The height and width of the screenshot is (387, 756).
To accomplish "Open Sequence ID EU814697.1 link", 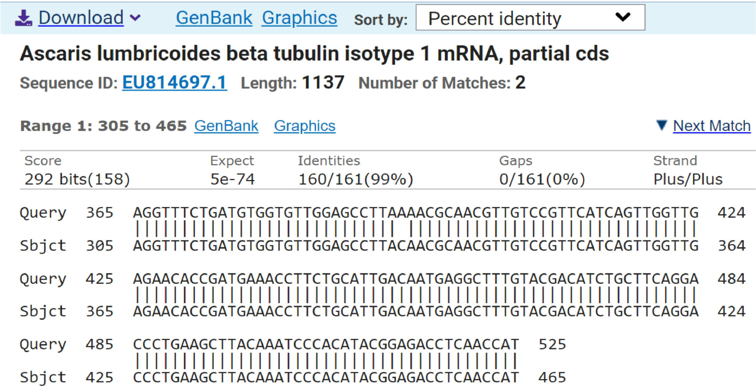I will (174, 82).
